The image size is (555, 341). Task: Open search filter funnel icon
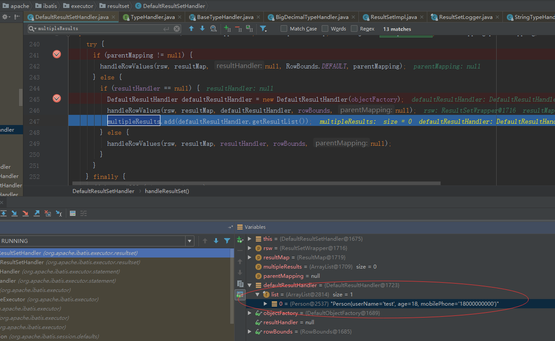263,28
